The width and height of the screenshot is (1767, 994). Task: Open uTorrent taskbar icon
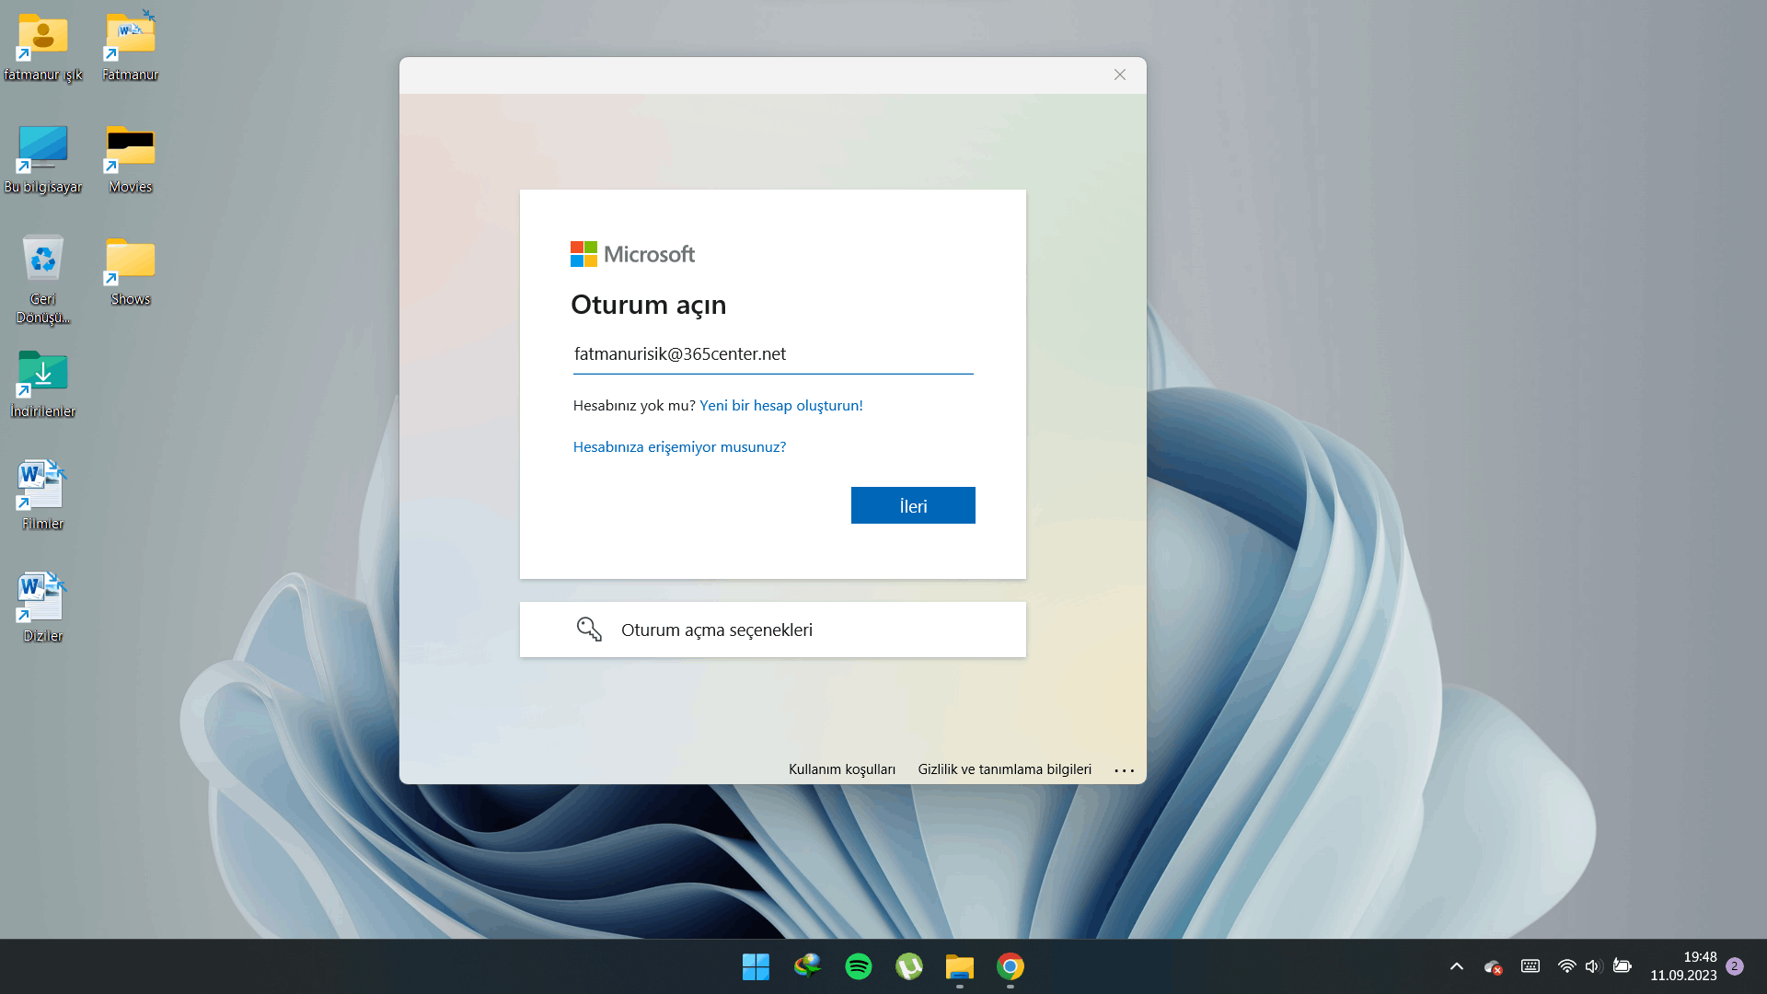click(x=908, y=966)
